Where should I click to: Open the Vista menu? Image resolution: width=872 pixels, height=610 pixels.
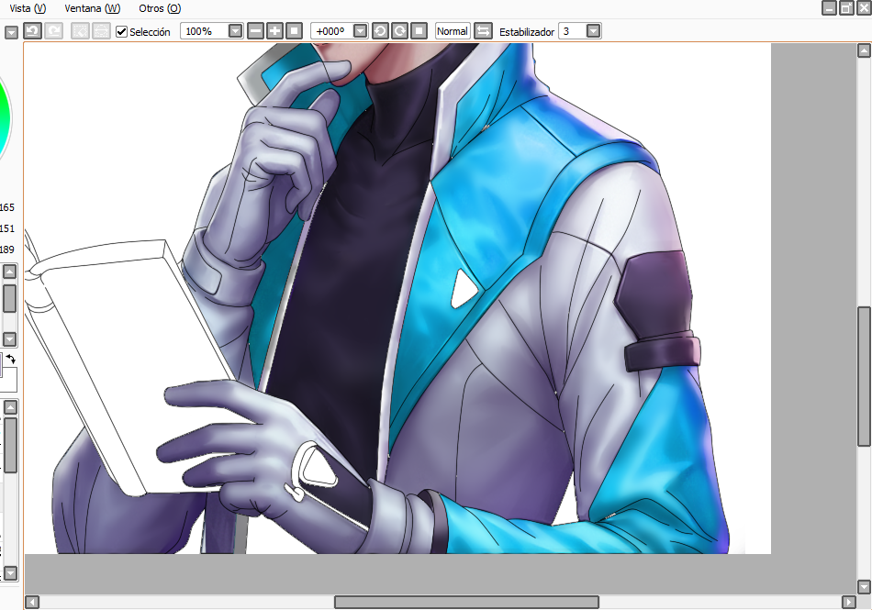28,8
